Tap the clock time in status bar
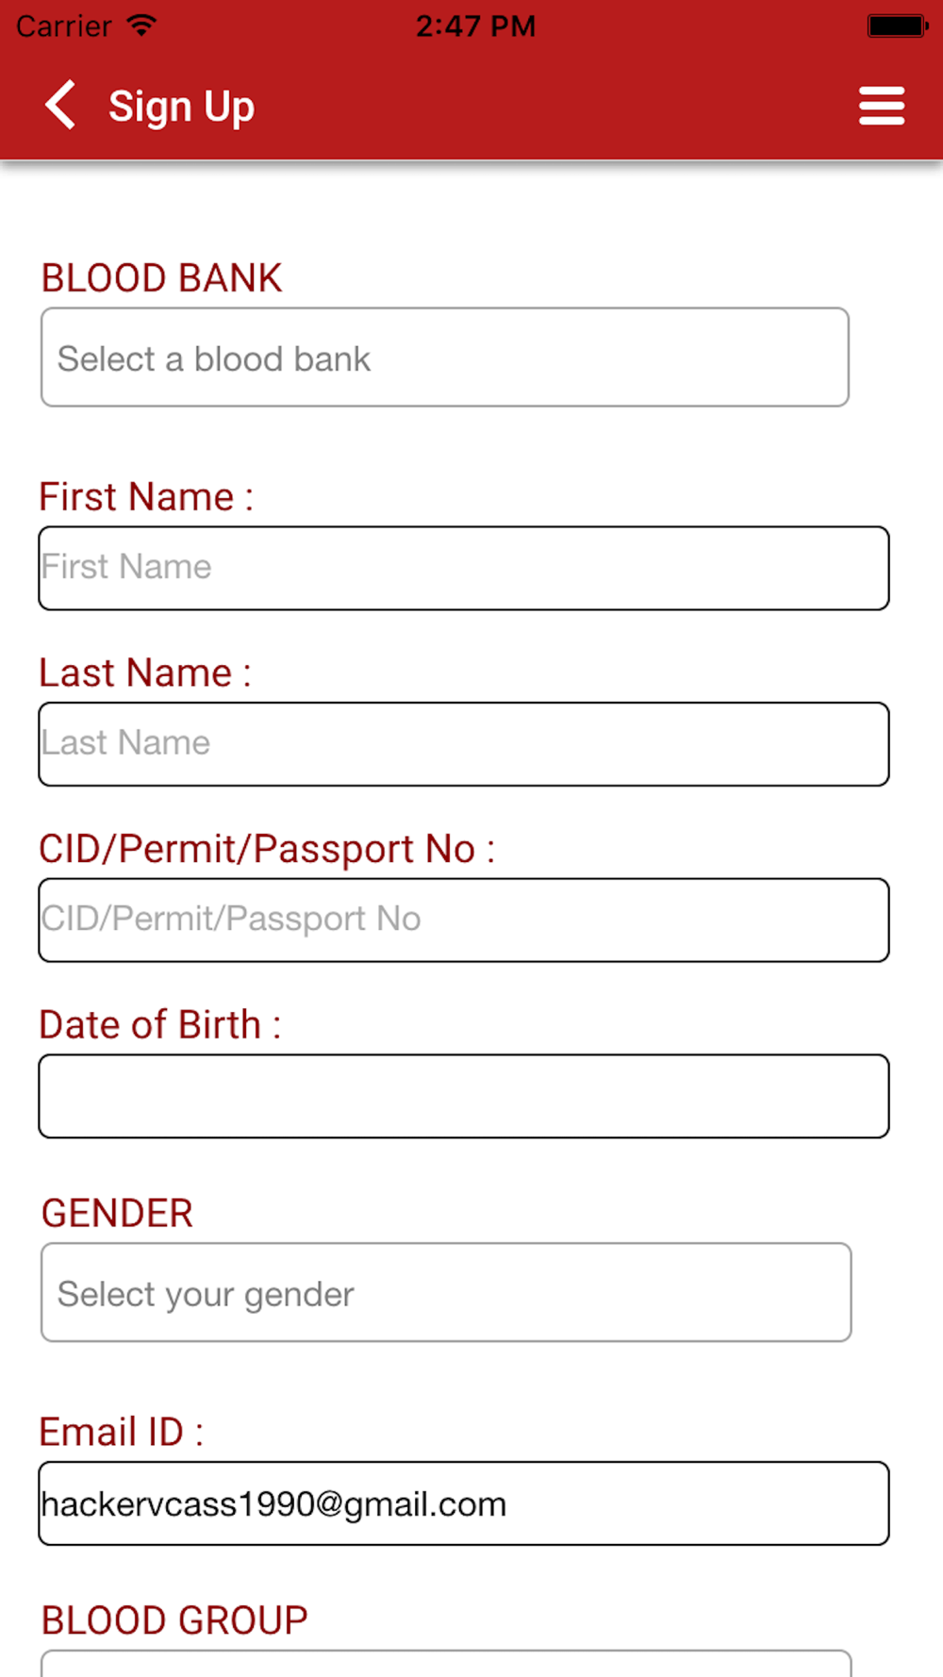The image size is (943, 1677). coord(475,25)
